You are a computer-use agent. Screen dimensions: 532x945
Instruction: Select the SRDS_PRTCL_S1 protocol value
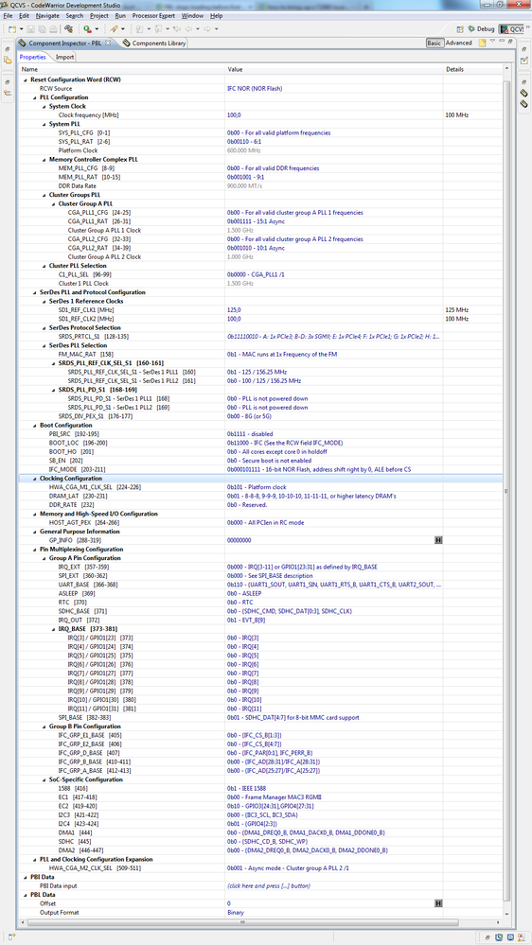[x=334, y=337]
